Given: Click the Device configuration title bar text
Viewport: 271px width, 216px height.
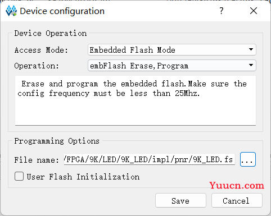Looking at the screenshot, I should point(62,11).
